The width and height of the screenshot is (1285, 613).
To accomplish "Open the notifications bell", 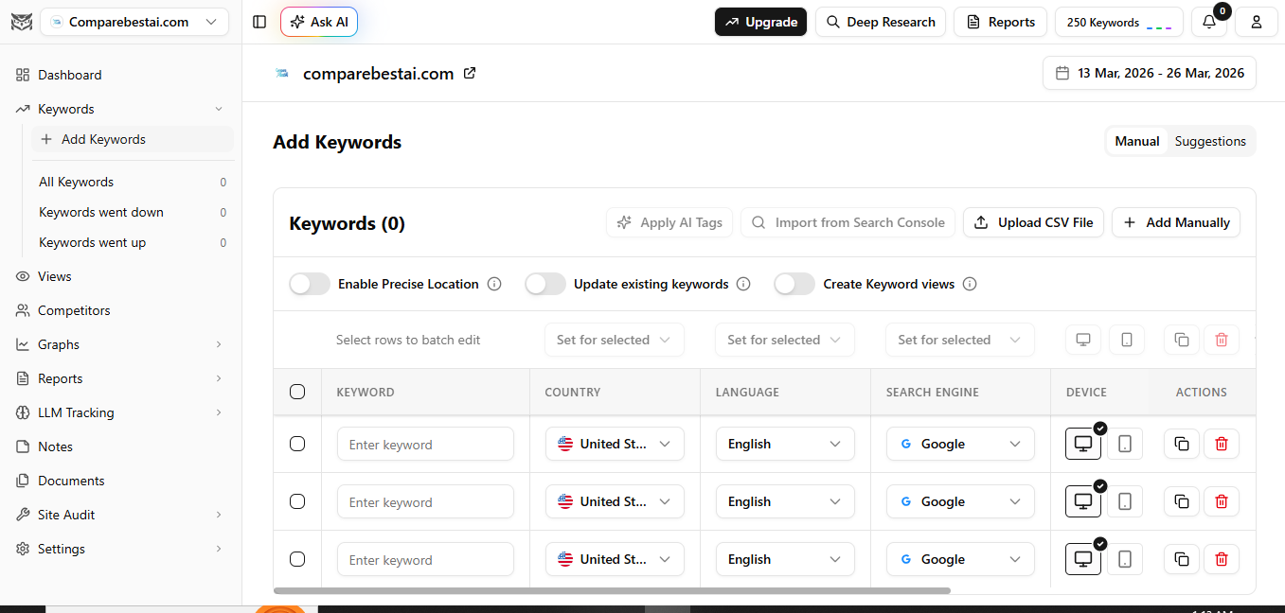I will point(1209,22).
